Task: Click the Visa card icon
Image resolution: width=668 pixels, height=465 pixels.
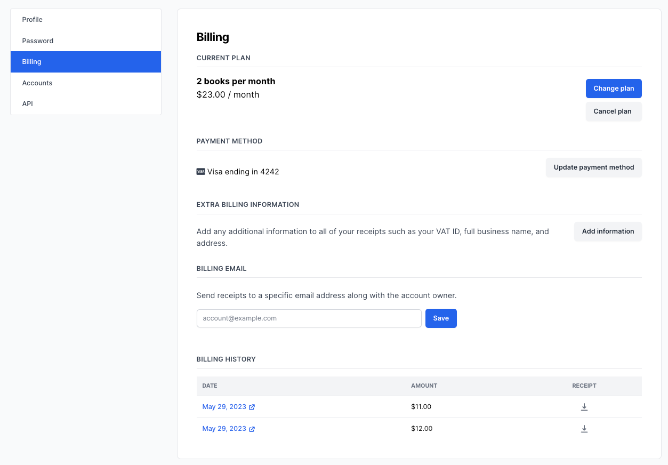Action: click(201, 172)
